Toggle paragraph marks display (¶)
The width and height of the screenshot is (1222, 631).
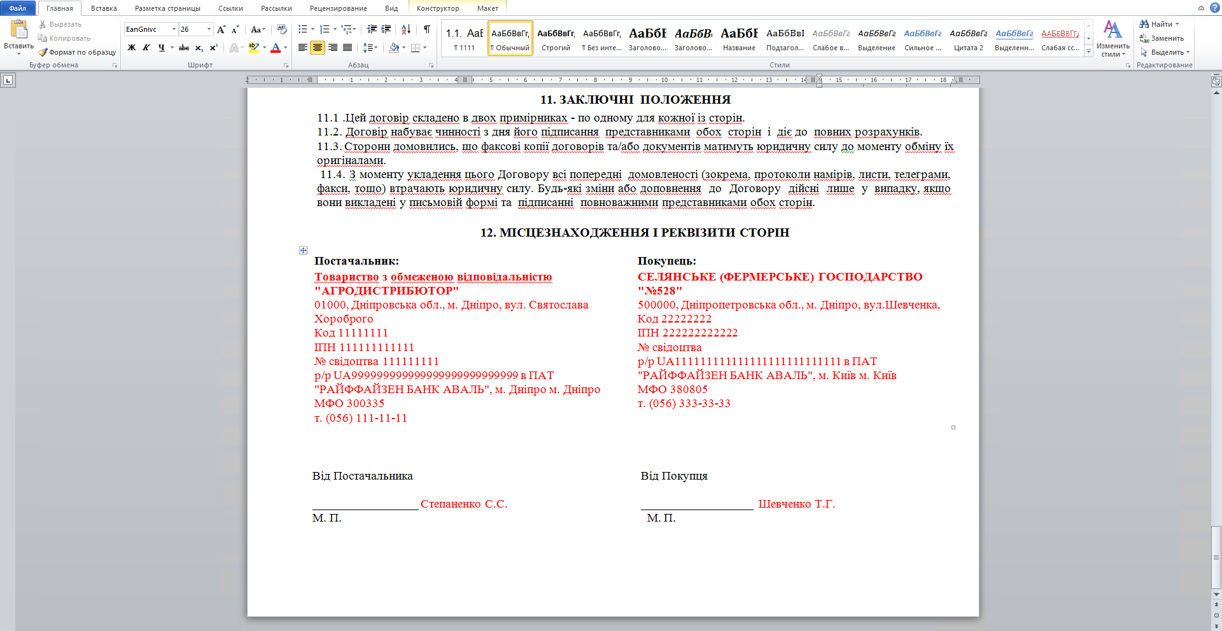point(426,29)
